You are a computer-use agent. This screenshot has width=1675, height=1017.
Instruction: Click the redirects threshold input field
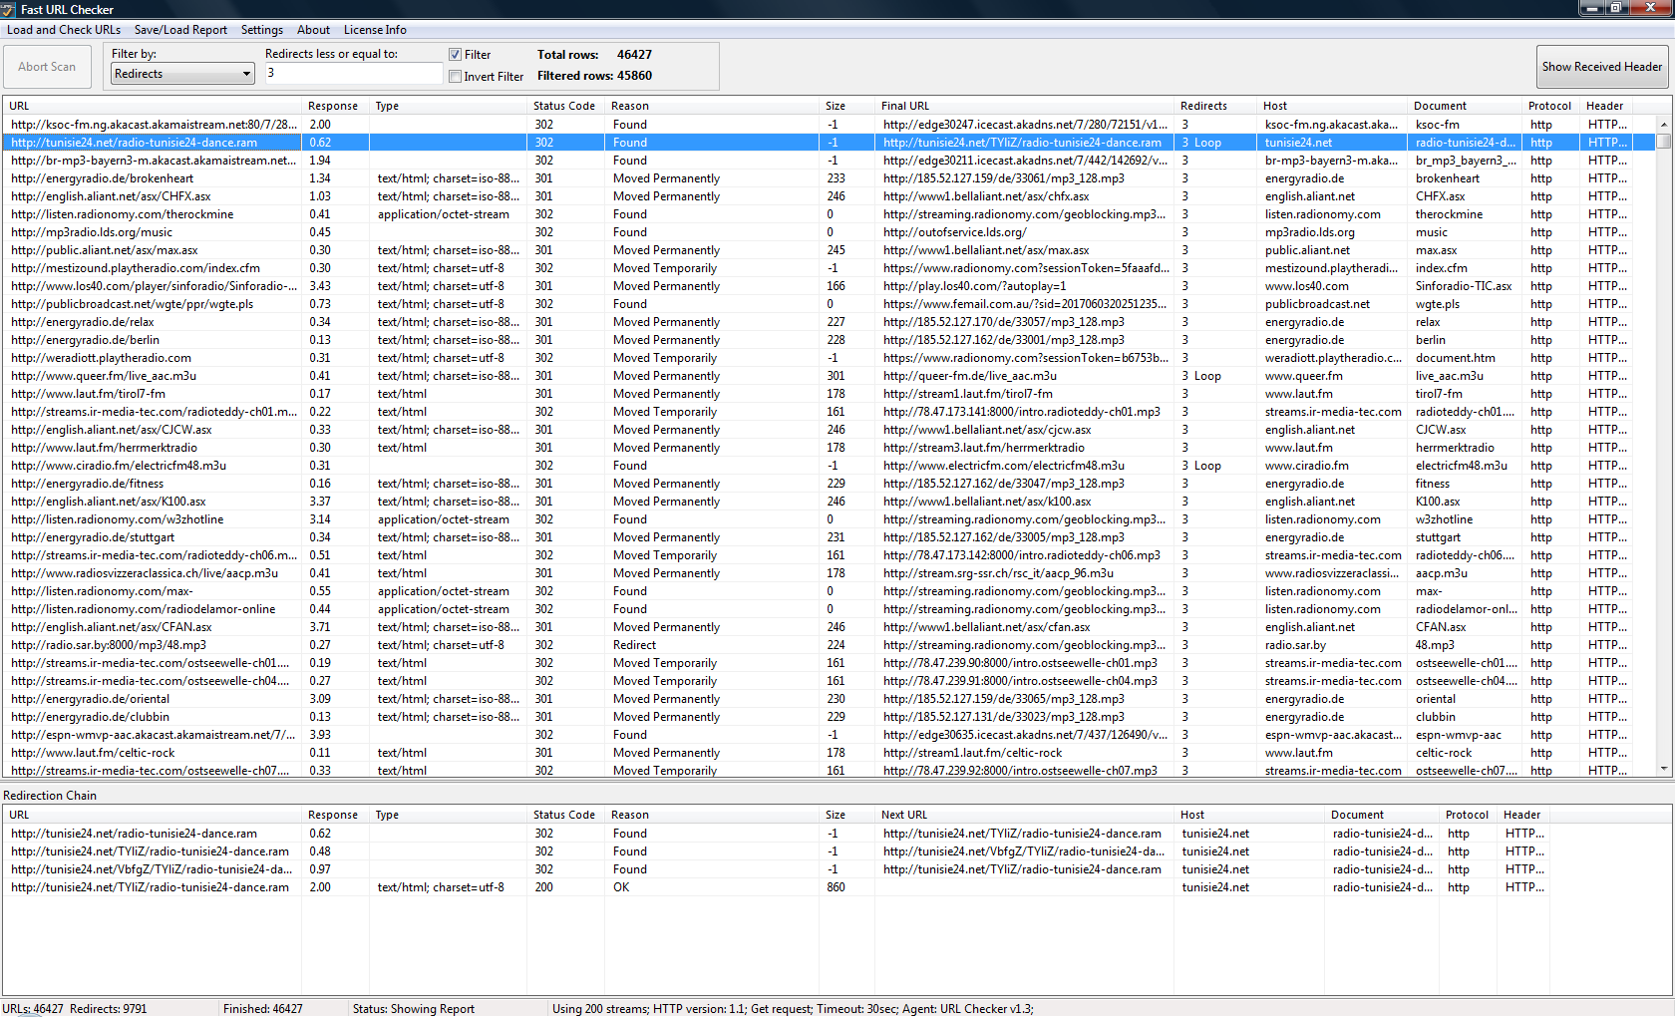(x=353, y=73)
